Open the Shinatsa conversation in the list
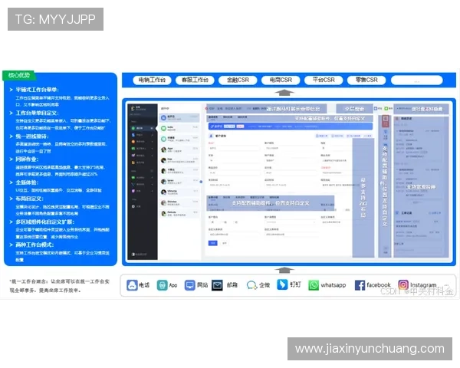 pyautogui.click(x=179, y=202)
